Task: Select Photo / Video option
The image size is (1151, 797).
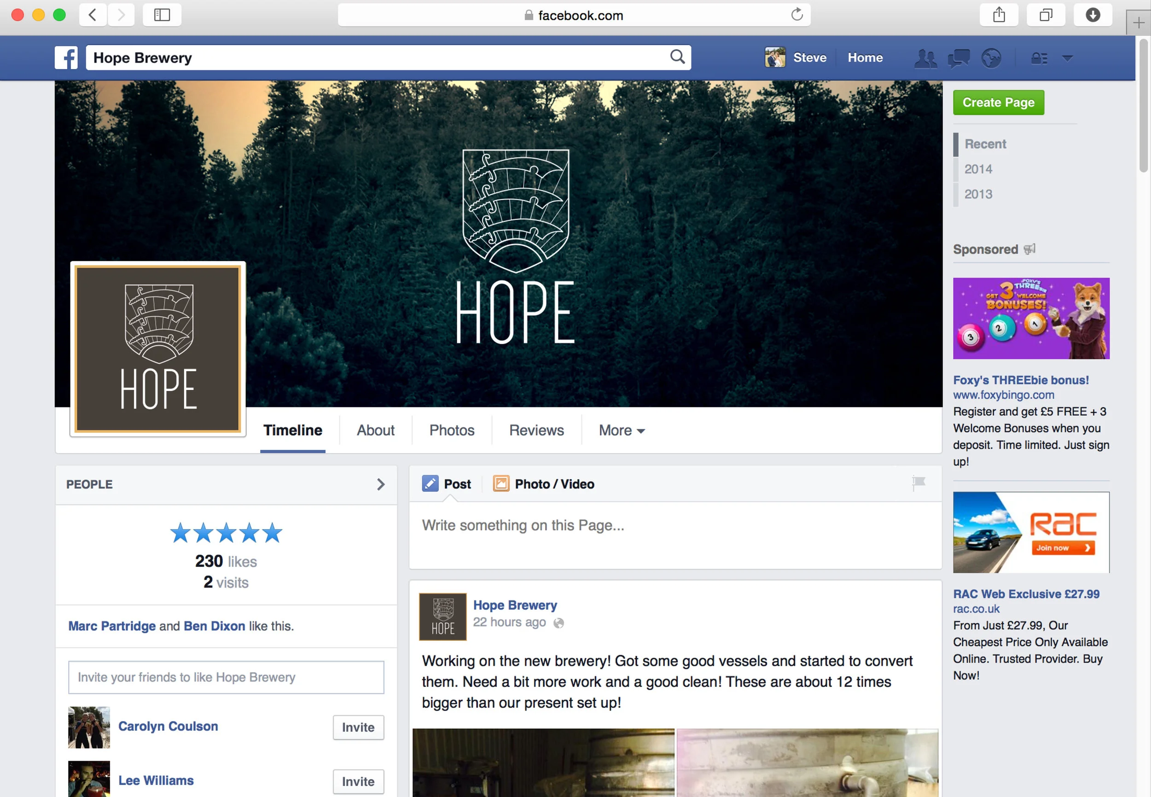Action: [x=543, y=484]
